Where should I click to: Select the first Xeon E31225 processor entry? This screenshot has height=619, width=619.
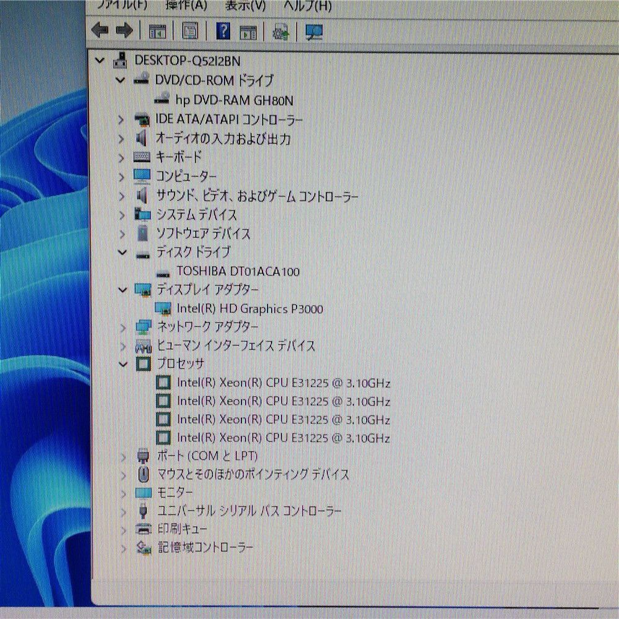pos(284,383)
